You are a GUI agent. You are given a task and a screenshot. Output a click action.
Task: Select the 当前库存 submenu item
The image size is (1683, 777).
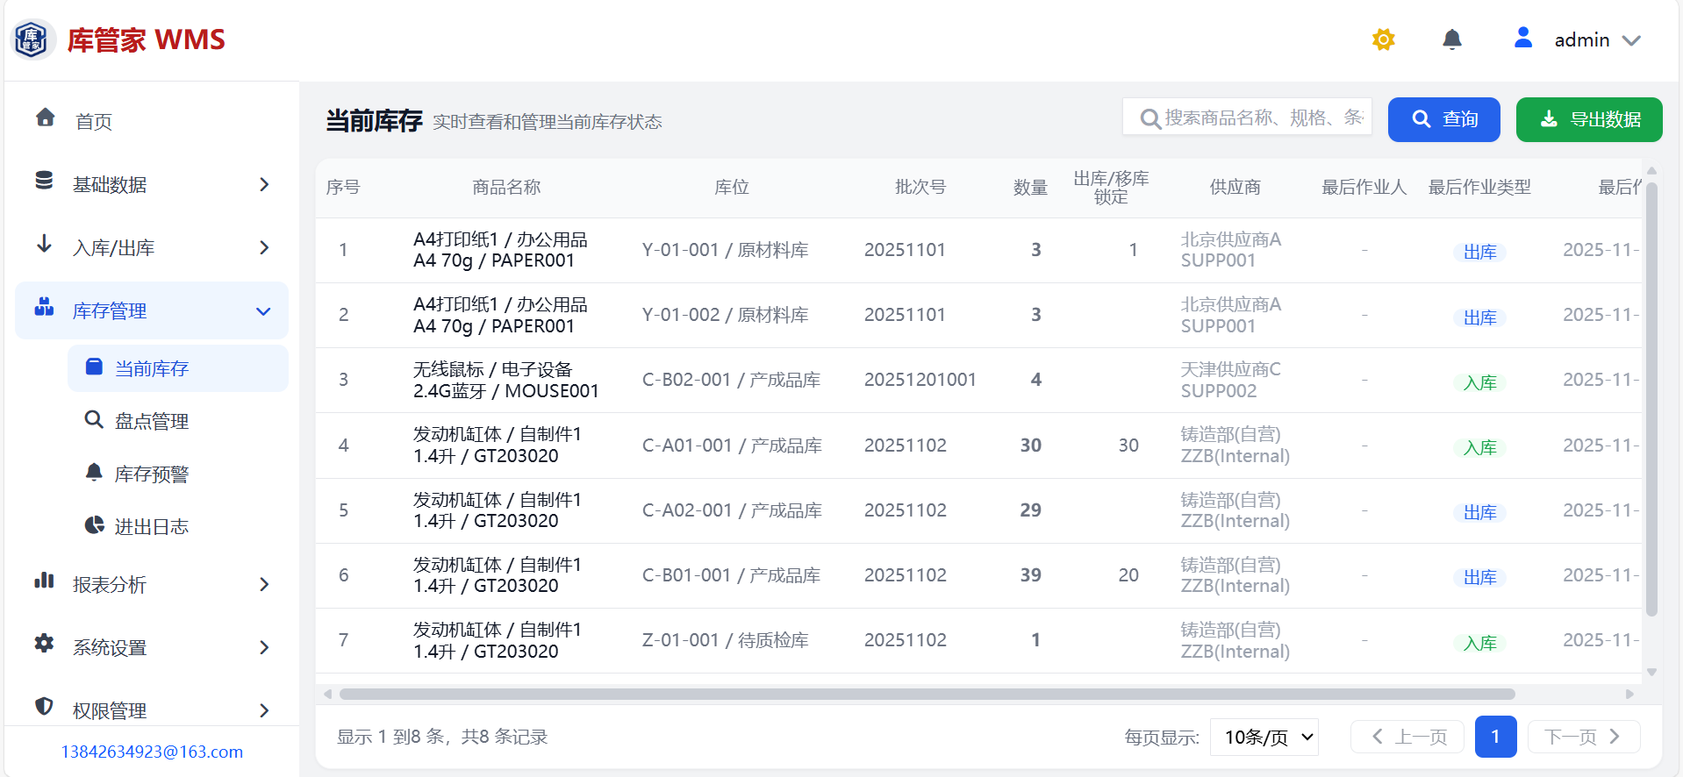pyautogui.click(x=178, y=368)
